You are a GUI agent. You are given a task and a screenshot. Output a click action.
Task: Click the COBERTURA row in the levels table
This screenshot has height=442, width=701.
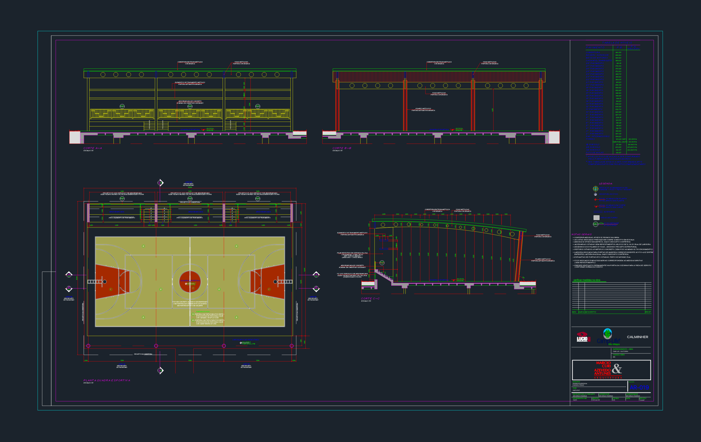[613, 53]
